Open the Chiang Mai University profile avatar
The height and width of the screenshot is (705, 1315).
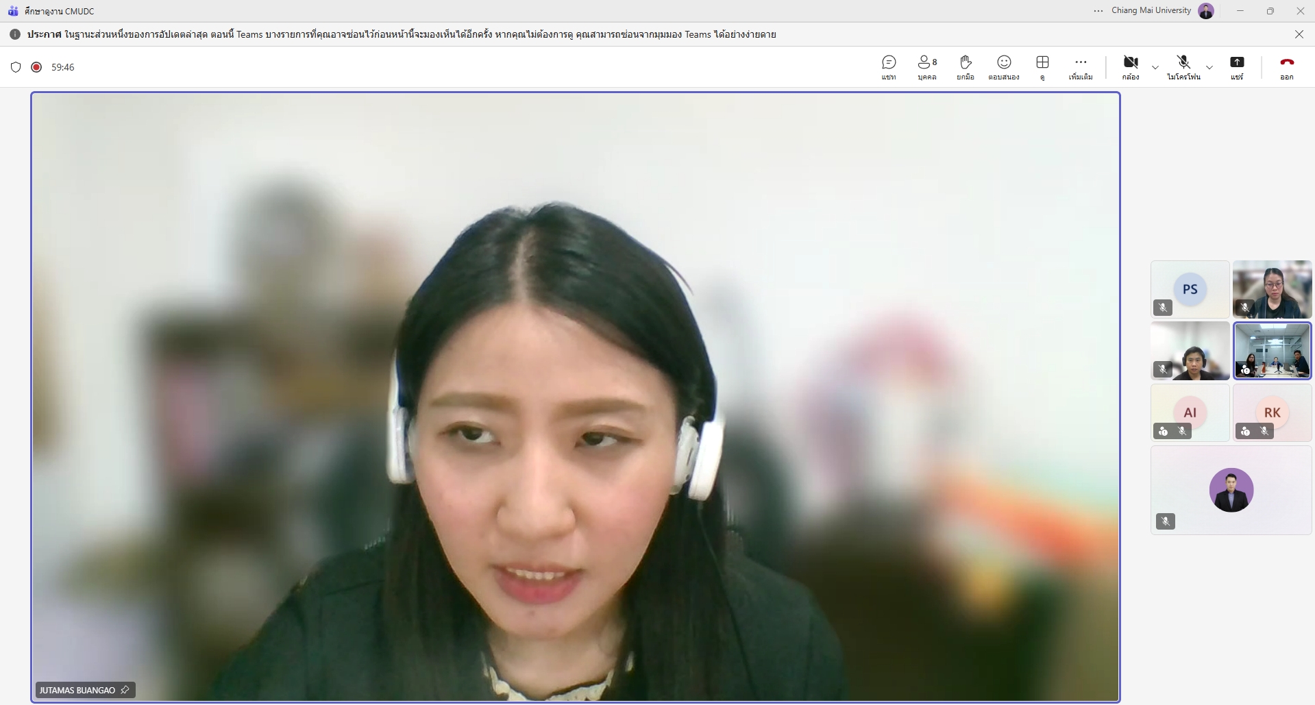(1206, 11)
